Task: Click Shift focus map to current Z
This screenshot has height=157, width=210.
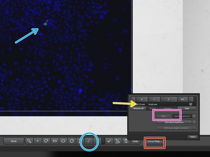Action: point(176,128)
